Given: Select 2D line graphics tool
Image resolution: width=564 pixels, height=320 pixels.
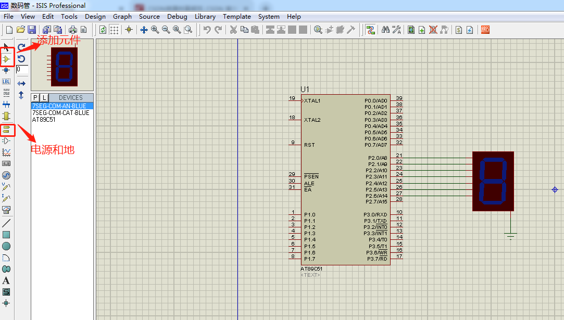Looking at the screenshot, I should [x=6, y=223].
